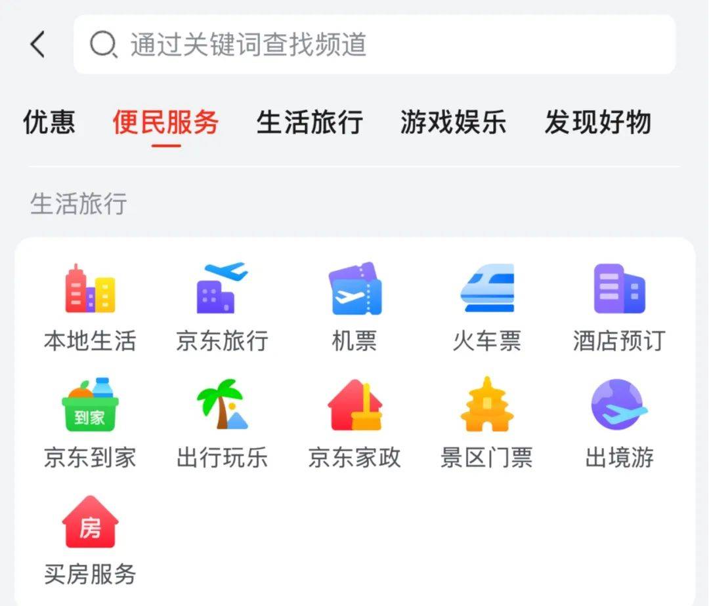
Task: Switch to the 优惠 tab
Action: coord(49,123)
